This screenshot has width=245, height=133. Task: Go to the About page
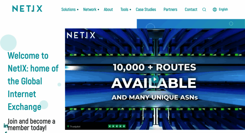[108, 9]
